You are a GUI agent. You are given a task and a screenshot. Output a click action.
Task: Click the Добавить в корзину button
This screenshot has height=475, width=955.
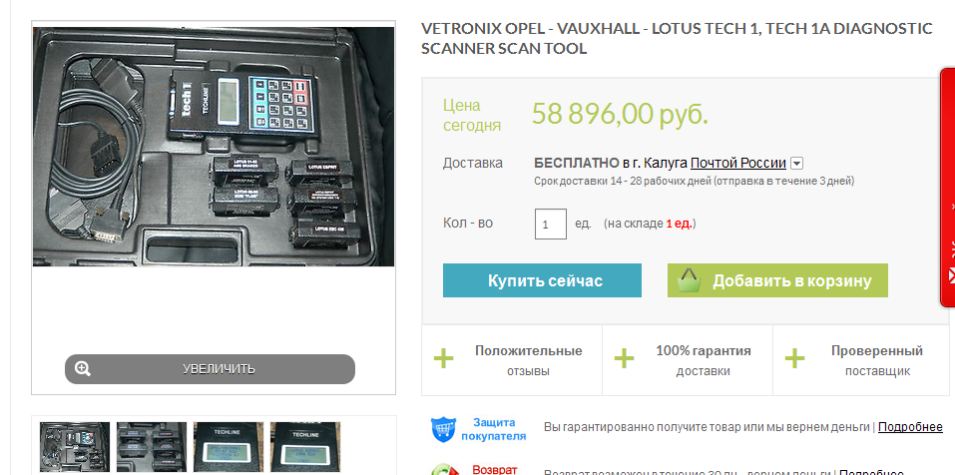(x=777, y=280)
